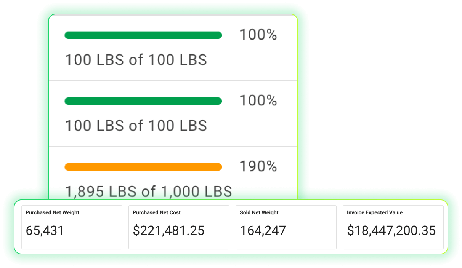Select the $18,447,200.35 invoice value
462x268 pixels.
[391, 230]
